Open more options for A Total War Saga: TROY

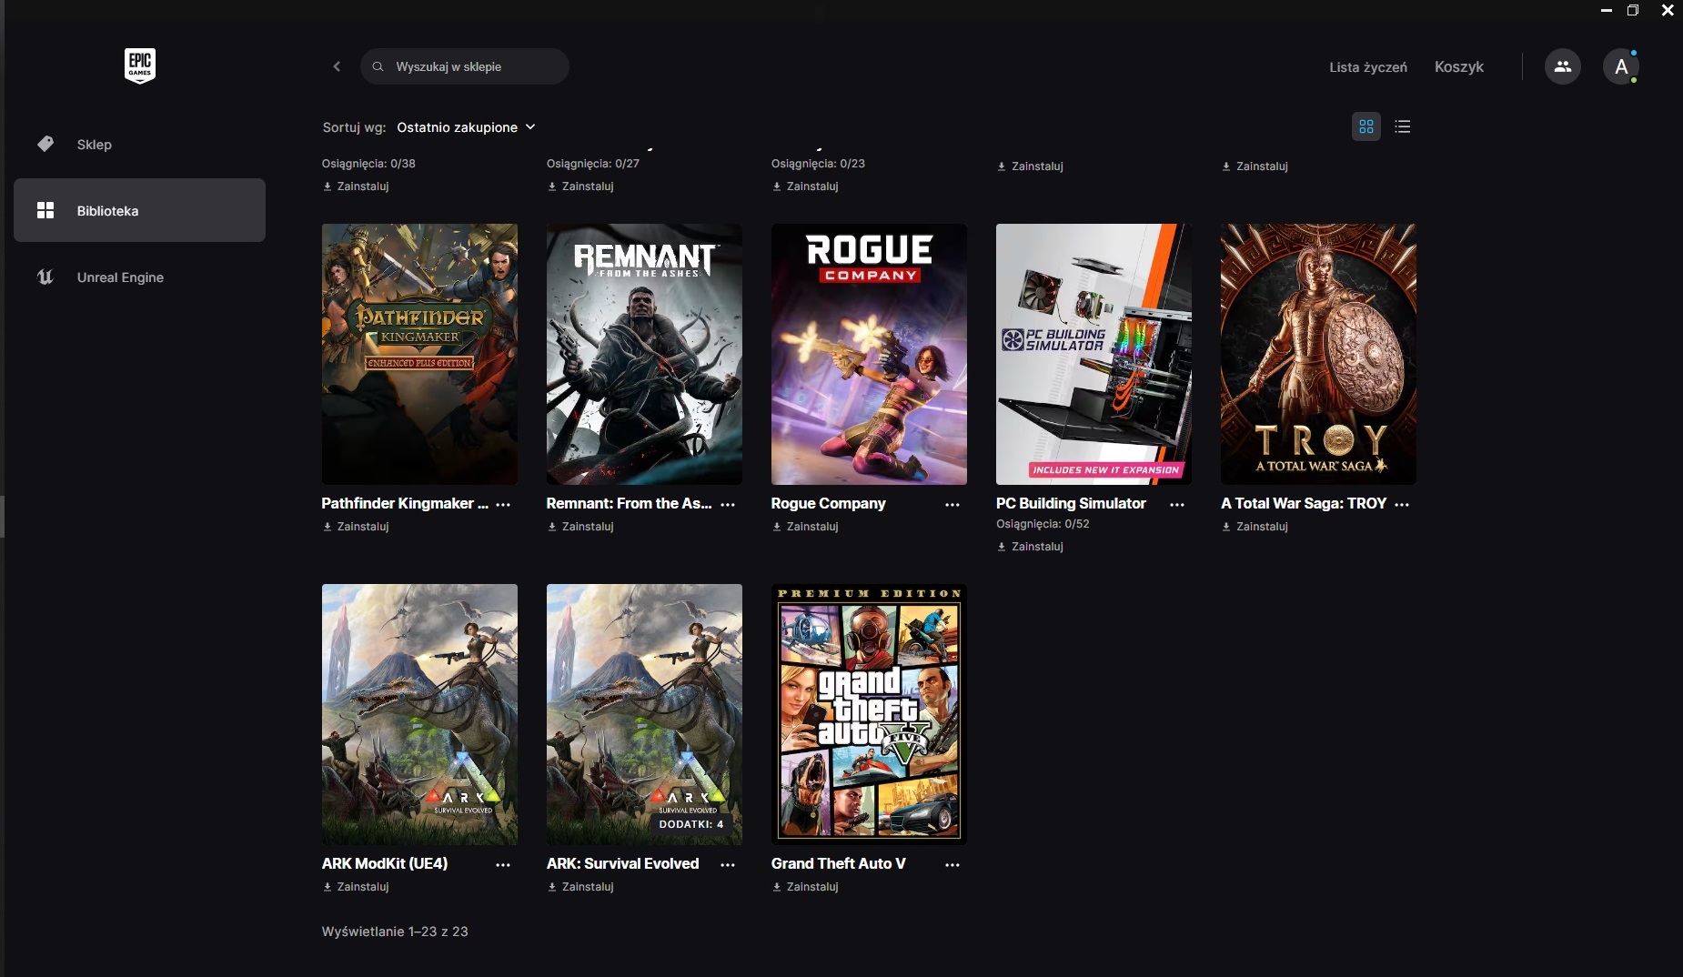point(1402,504)
